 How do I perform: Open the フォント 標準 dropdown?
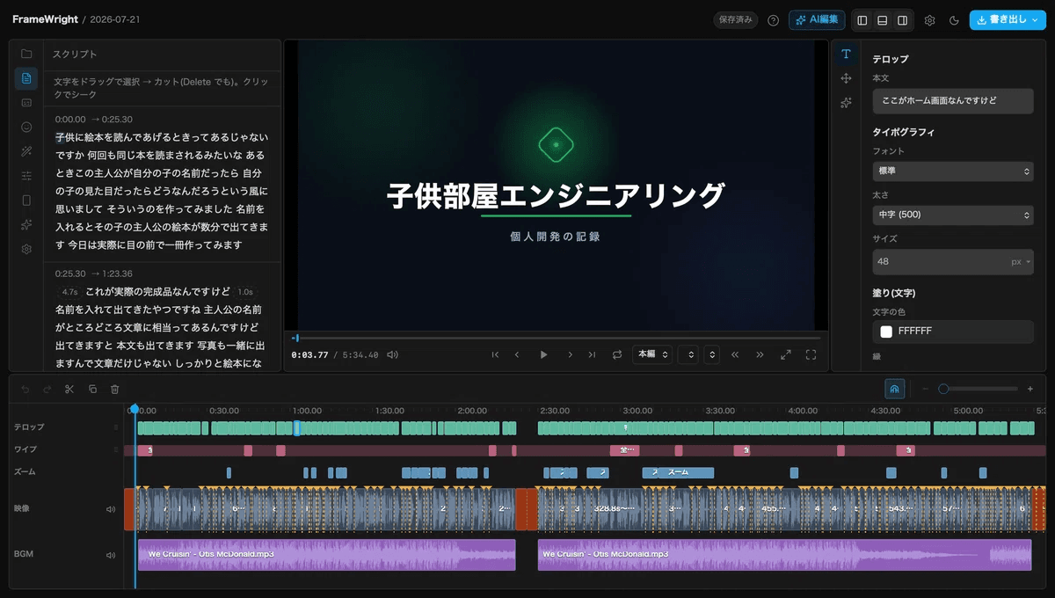point(953,171)
